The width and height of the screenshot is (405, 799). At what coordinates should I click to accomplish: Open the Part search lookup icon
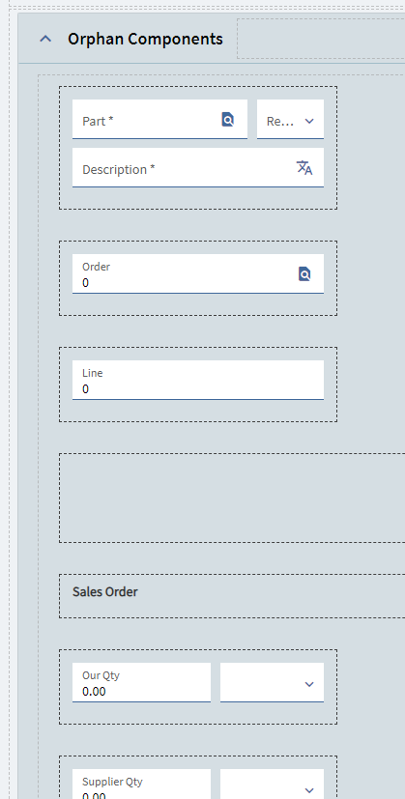[227, 119]
